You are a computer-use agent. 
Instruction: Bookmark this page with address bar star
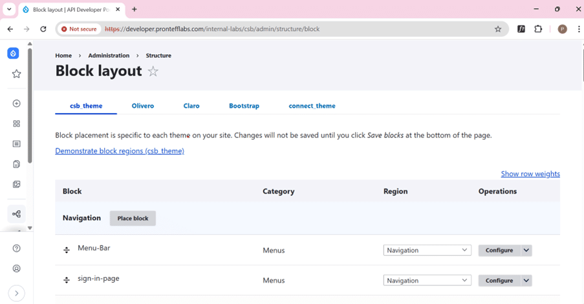(498, 29)
